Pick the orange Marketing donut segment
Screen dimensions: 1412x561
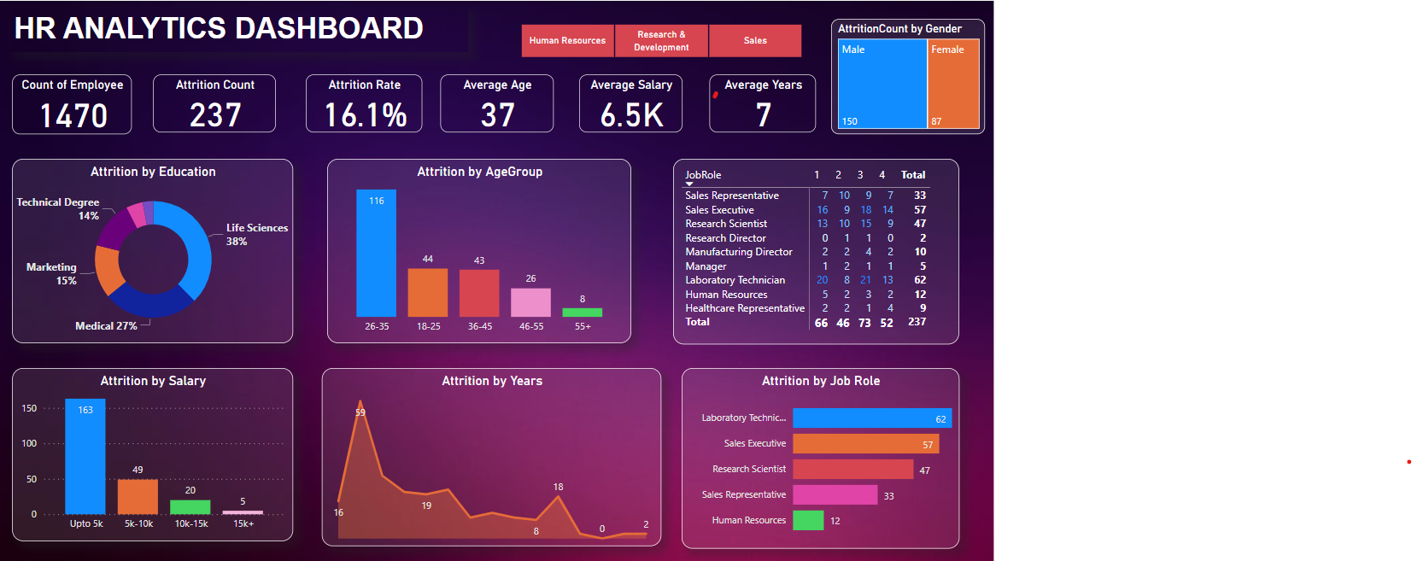point(107,269)
